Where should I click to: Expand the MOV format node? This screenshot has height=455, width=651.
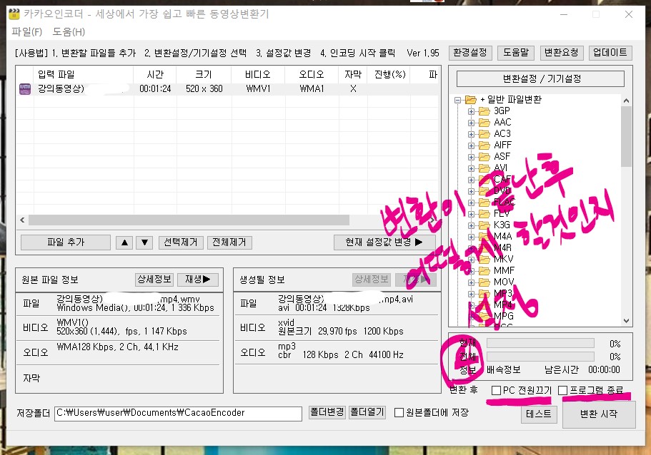coord(471,282)
